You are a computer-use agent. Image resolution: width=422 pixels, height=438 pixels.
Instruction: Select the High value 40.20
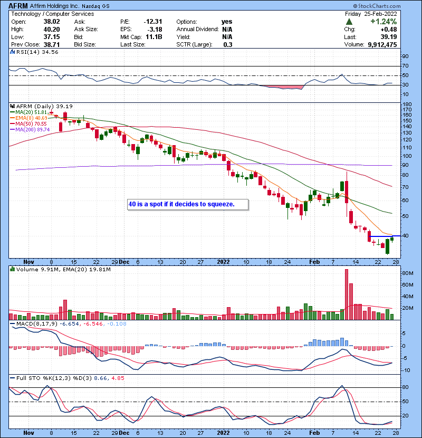click(52, 30)
